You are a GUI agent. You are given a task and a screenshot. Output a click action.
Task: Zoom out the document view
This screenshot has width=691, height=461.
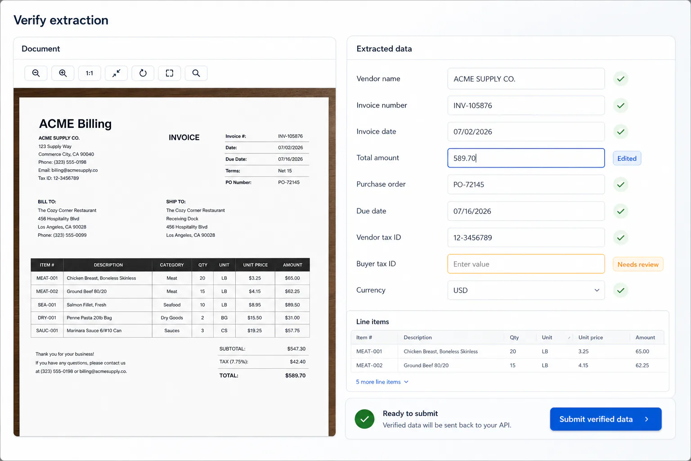36,73
